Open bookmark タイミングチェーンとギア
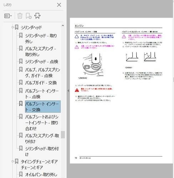Viewport: 174px width, 178px height. click(39, 164)
